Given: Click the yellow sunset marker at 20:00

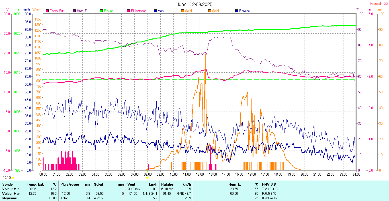Looking at the screenshot, I should pos(306,178).
